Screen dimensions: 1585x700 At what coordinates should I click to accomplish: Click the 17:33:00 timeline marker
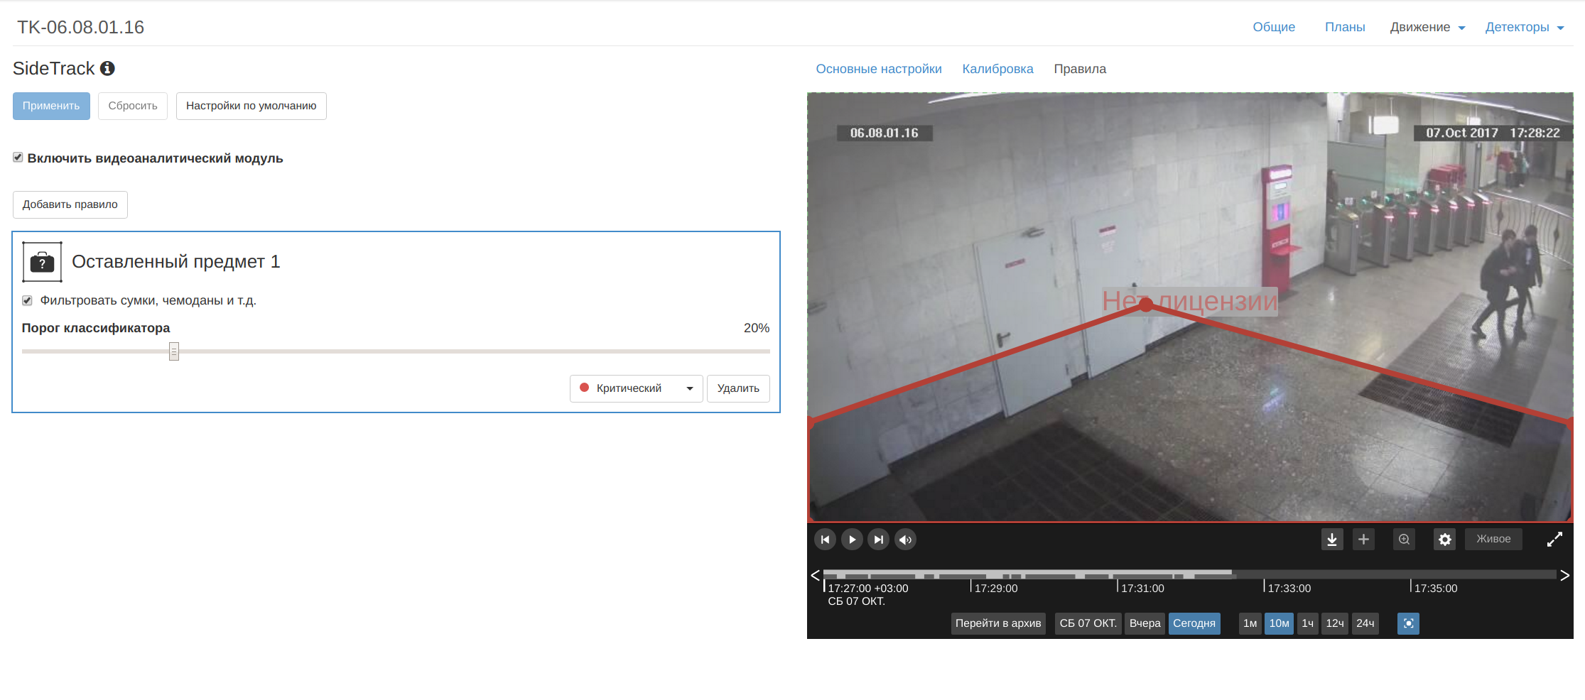[1289, 588]
